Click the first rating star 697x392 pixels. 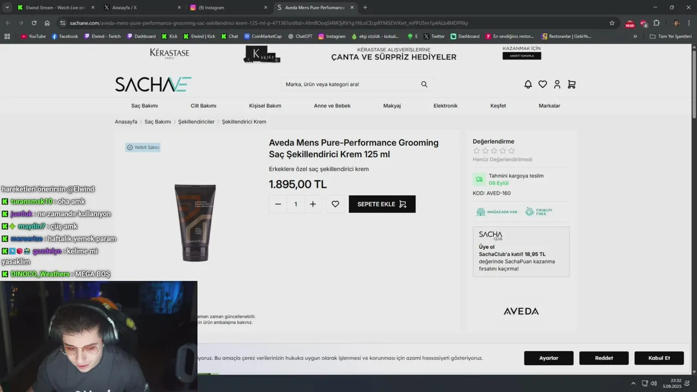476,151
